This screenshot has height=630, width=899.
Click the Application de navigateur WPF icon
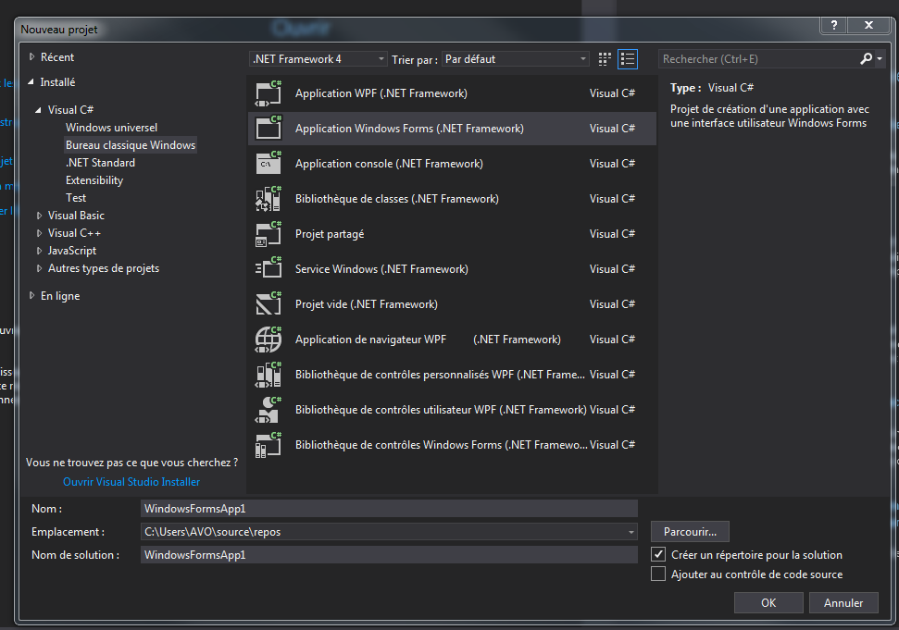tap(268, 340)
